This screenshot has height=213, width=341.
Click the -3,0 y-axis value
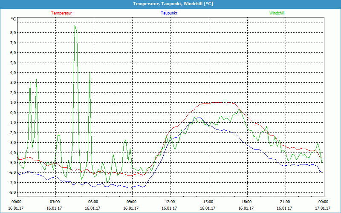click(12, 143)
